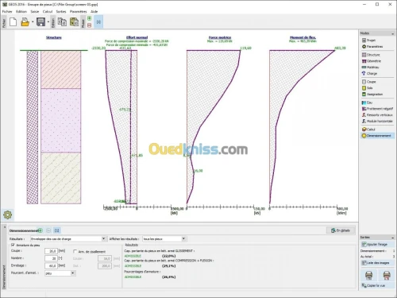This screenshot has width=397, height=298.
Task: Open the Saisie menu
Action: tap(35, 11)
